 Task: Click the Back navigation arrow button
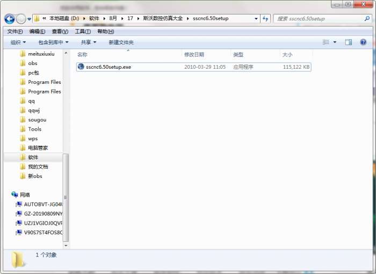coord(10,19)
